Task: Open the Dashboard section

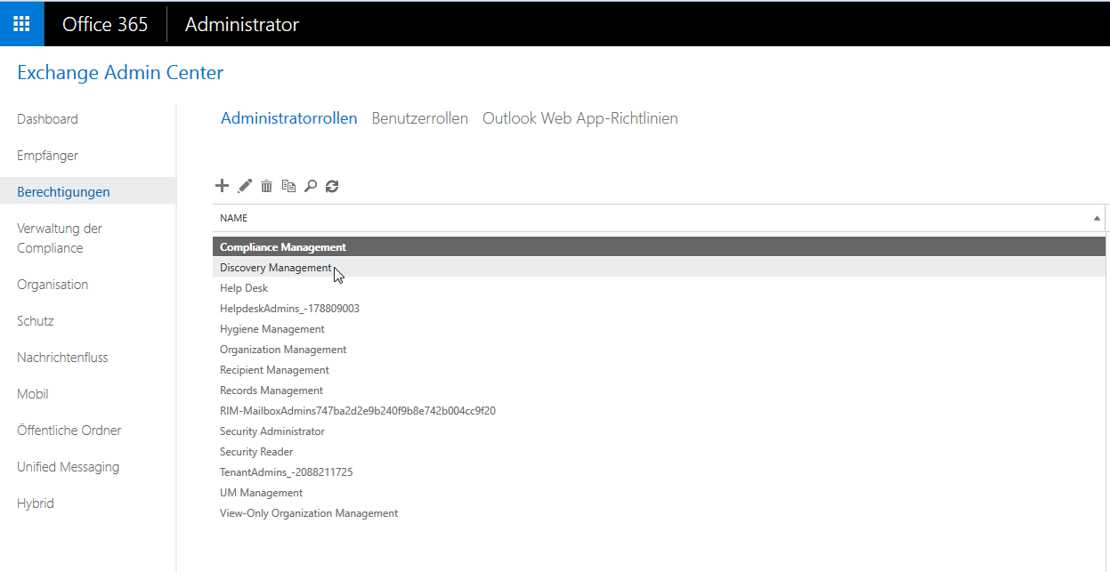Action: pyautogui.click(x=47, y=118)
